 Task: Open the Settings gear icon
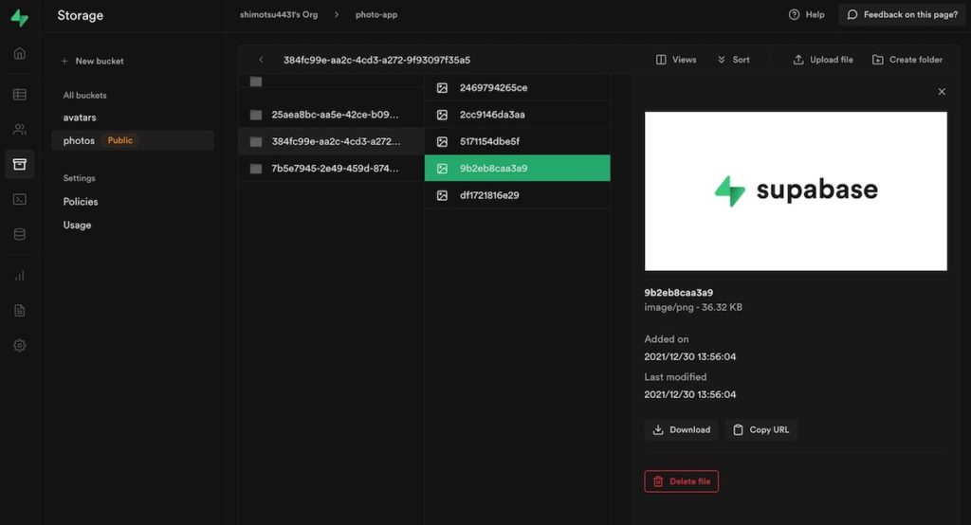[x=19, y=346]
